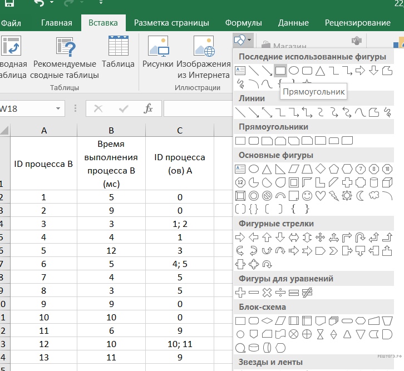Select the cube shape in basic shapes

click(x=387, y=182)
